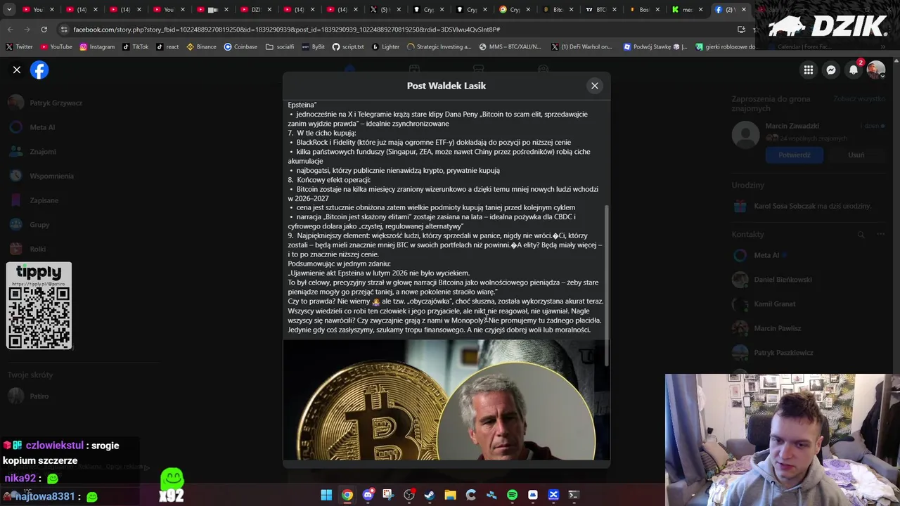The height and width of the screenshot is (506, 900).
Task: Open Spotify from the taskbar
Action: coord(512,495)
